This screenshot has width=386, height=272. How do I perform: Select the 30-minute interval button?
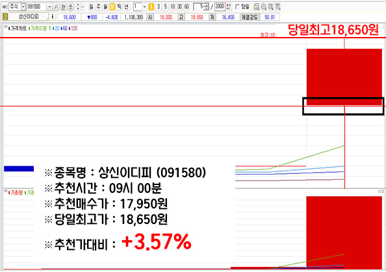(180, 7)
